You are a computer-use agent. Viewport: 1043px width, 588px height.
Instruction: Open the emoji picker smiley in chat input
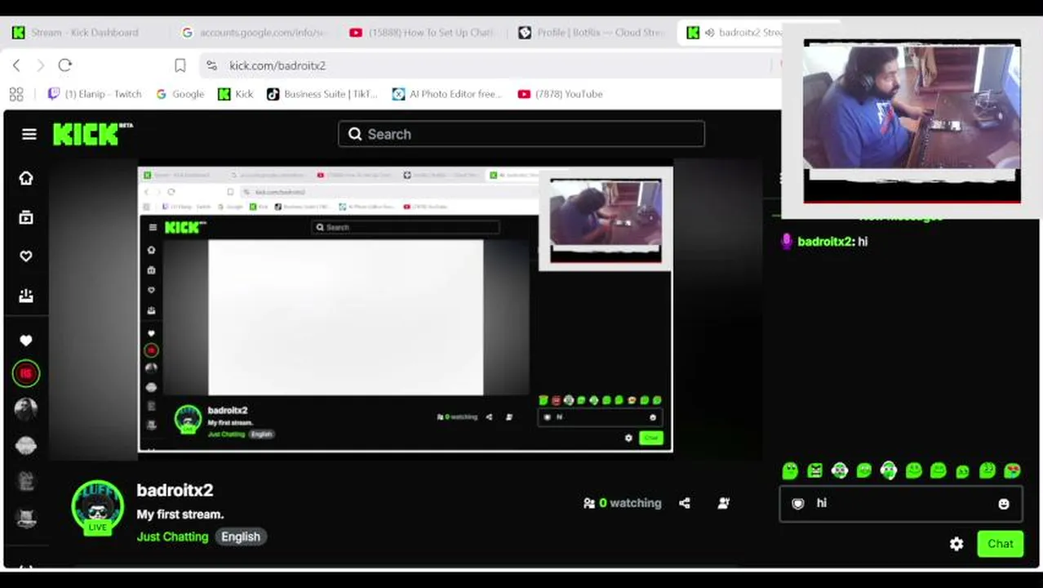coord(1004,505)
